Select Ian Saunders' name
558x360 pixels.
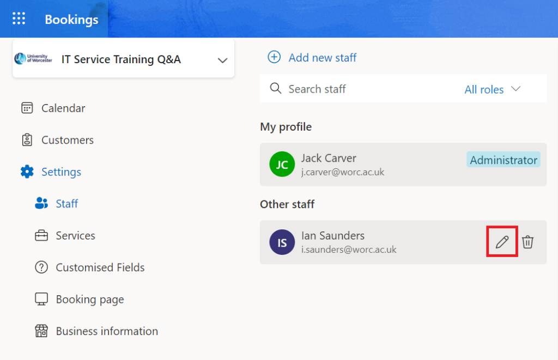(333, 236)
